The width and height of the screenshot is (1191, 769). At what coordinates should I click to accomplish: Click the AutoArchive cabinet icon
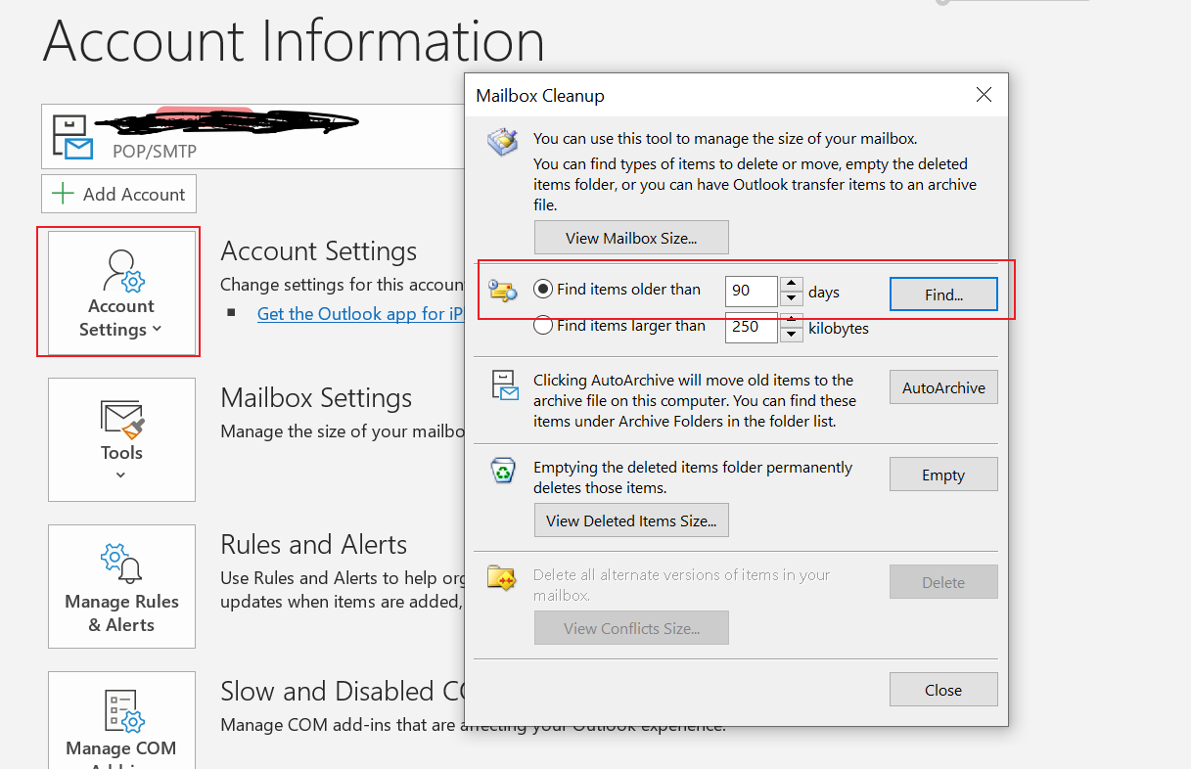[x=504, y=385]
